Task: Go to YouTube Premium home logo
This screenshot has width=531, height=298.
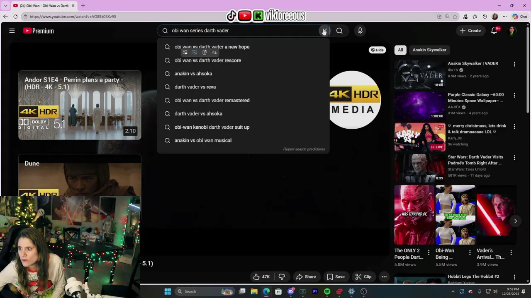Action: pyautogui.click(x=38, y=31)
